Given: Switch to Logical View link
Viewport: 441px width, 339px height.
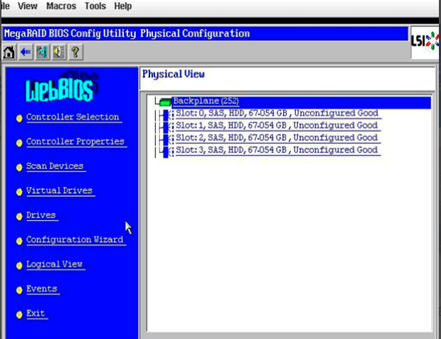Looking at the screenshot, I should [55, 264].
